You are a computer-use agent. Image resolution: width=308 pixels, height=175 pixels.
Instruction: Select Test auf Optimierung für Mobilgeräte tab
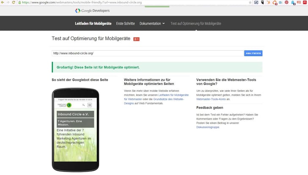click(196, 24)
